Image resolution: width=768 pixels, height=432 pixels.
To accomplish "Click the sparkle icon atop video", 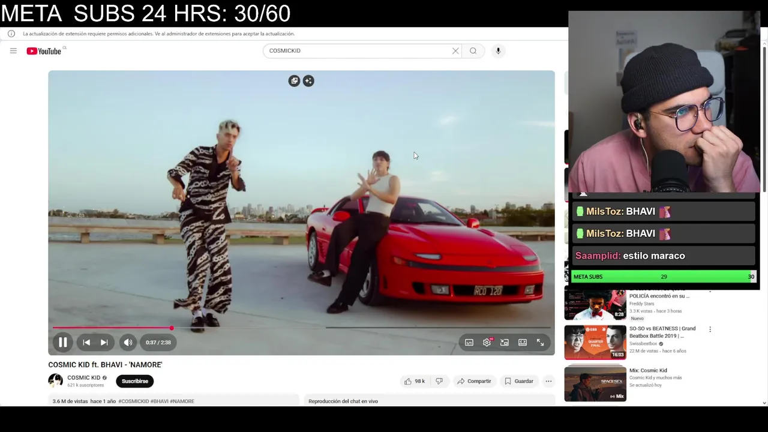I will (308, 81).
